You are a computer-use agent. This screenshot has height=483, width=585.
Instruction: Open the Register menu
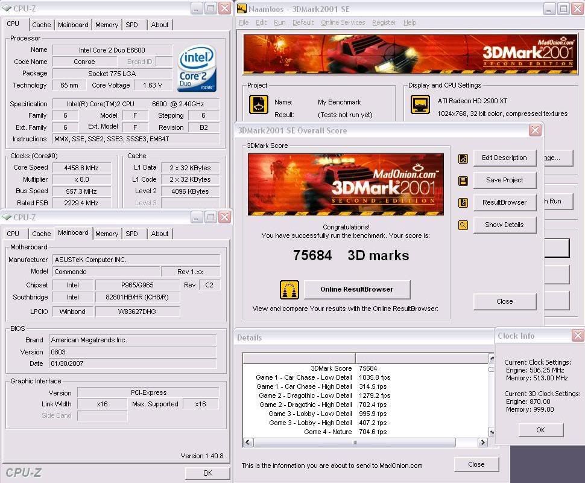click(x=384, y=22)
